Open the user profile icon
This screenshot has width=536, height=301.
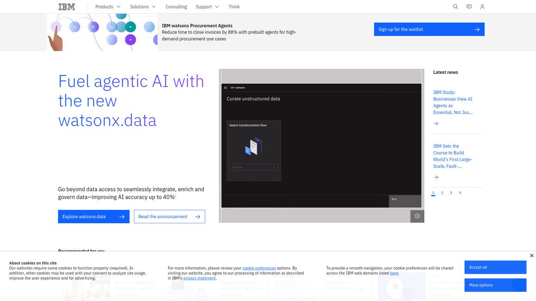click(x=482, y=7)
